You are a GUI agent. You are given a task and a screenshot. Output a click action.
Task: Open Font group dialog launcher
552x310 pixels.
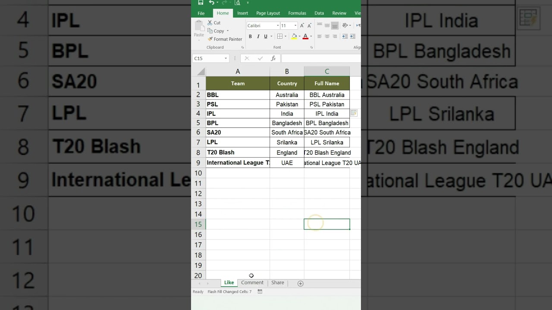(311, 47)
